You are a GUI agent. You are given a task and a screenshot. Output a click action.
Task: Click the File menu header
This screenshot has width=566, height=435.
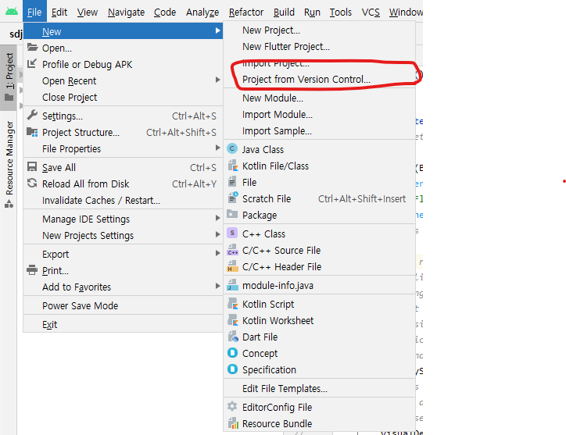click(34, 12)
